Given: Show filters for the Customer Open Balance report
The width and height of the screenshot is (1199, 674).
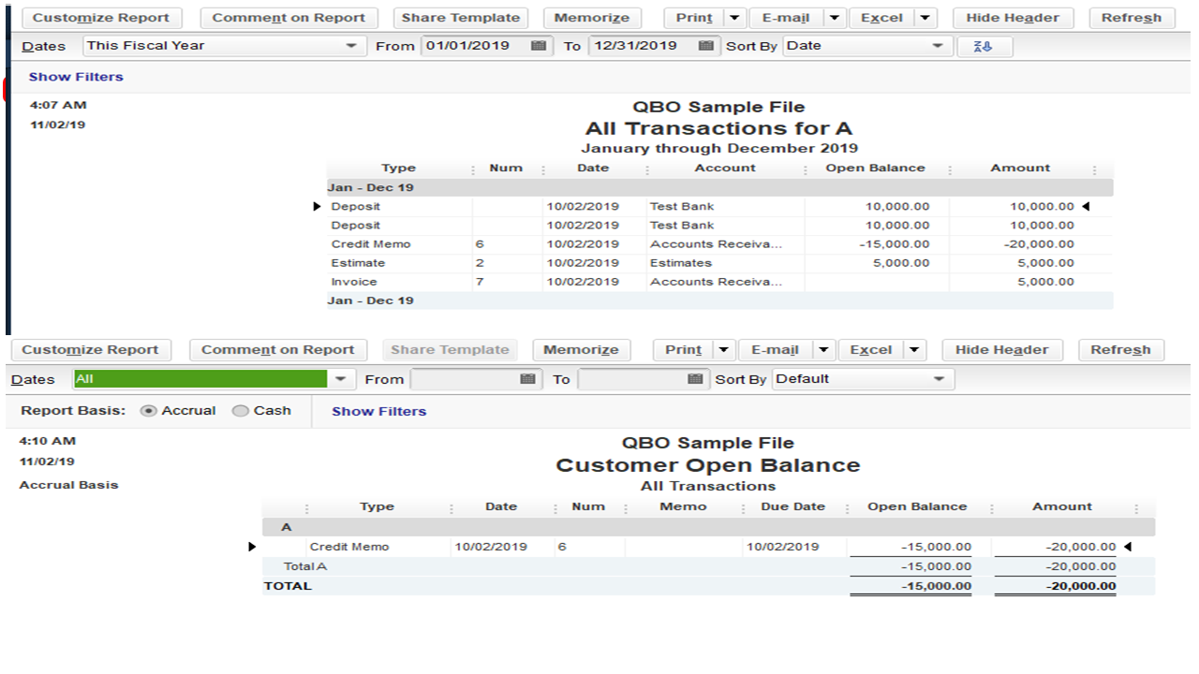Looking at the screenshot, I should point(377,410).
